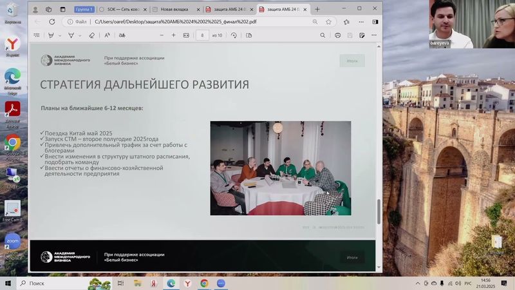Click the PDF vertical scrollbar thumb

379,212
